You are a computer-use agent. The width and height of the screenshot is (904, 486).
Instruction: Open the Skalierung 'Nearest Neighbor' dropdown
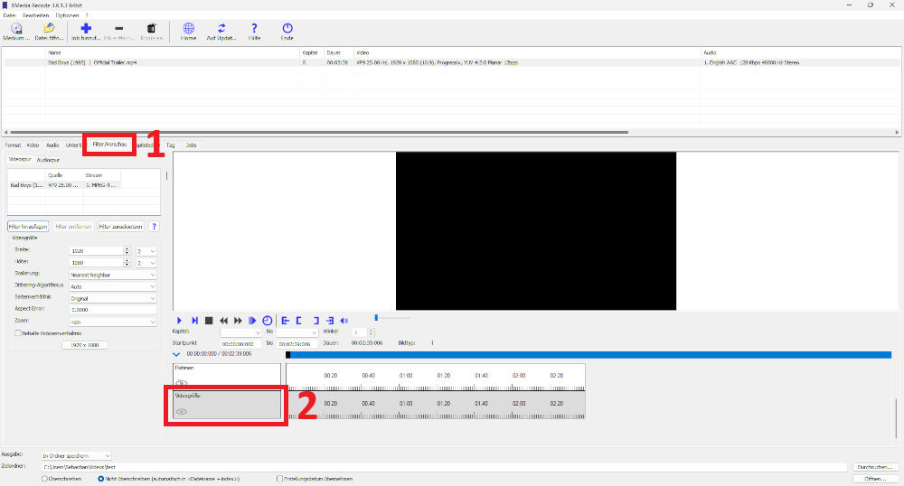pos(112,274)
